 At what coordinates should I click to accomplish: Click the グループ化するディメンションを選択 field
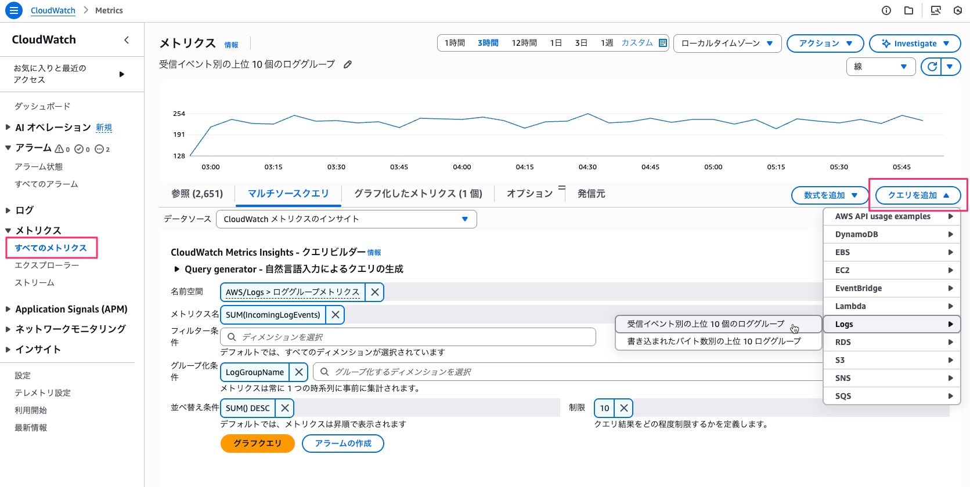pos(568,372)
